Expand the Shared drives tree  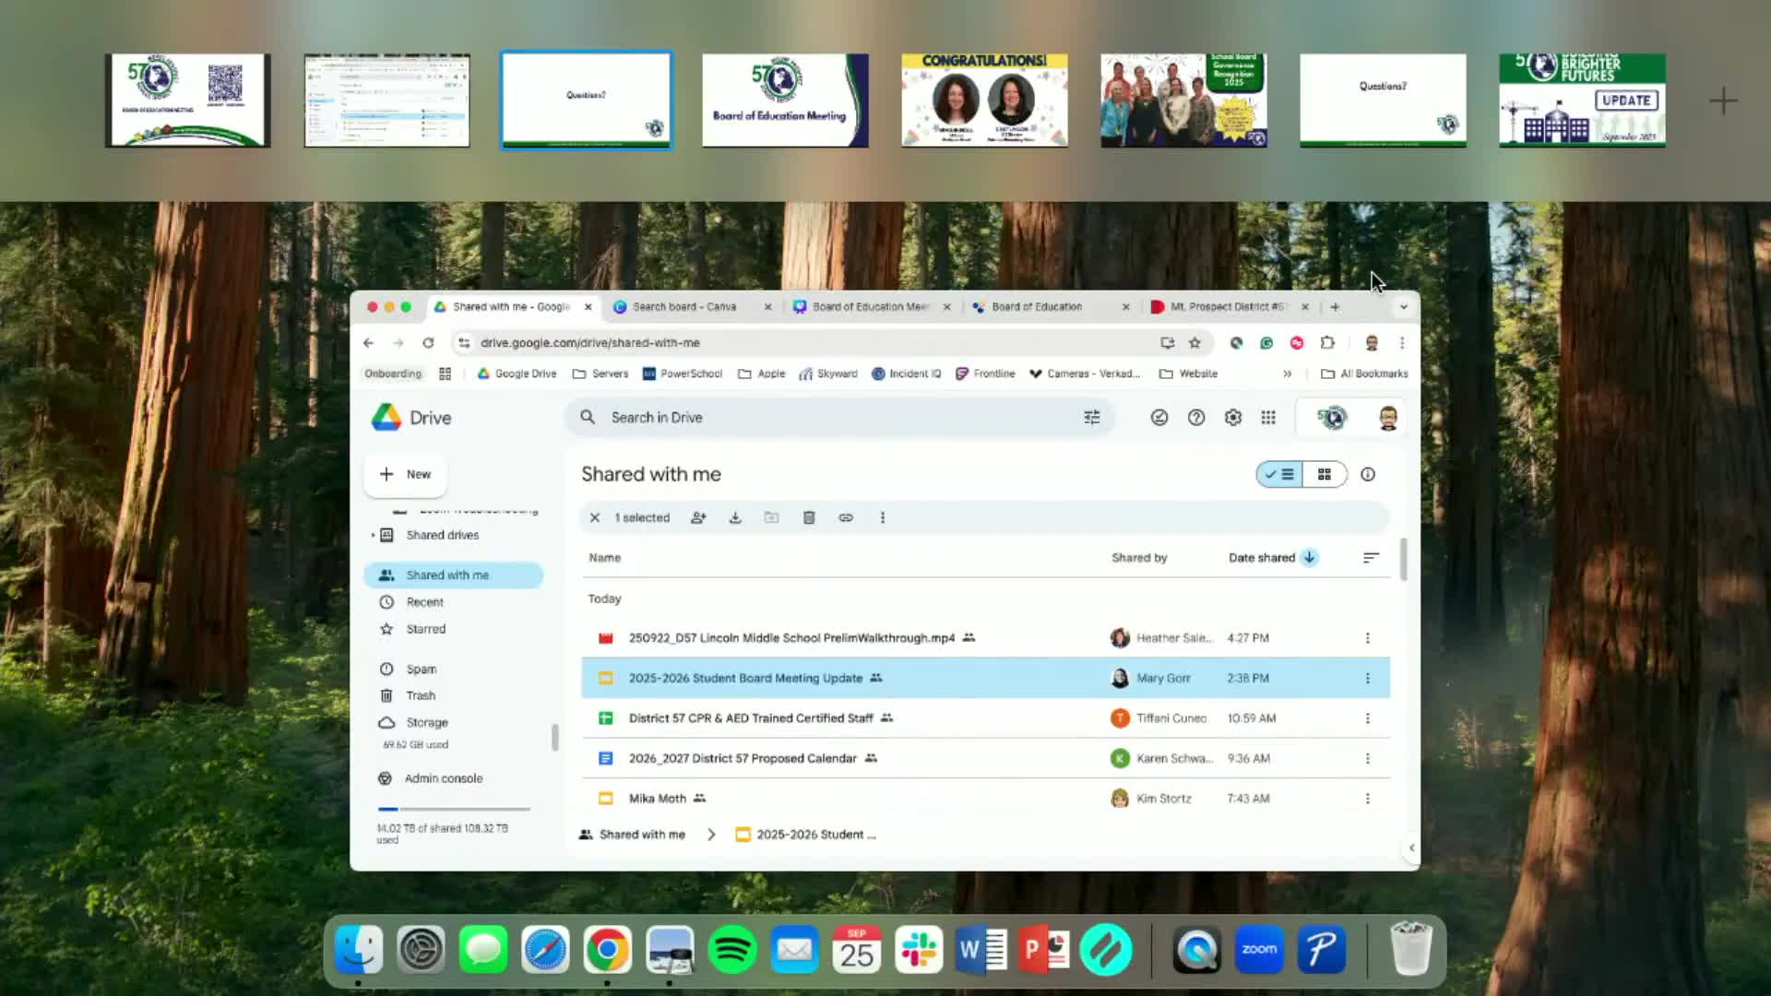pyautogui.click(x=373, y=535)
